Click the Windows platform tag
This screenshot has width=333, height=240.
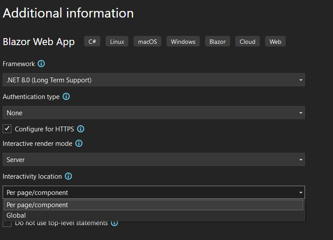(x=183, y=41)
